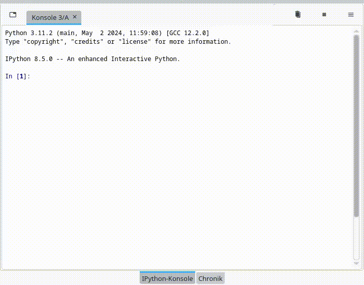364x285 pixels.
Task: Click the 'IPython 8.5.0' banner line
Action: click(93, 59)
